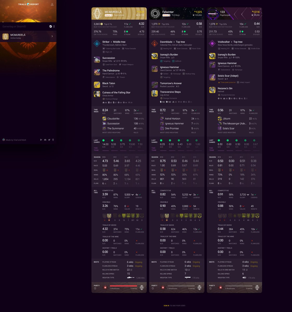Click MCMURDELÁ's red Purity bar with 5 shutdowns

123,286
